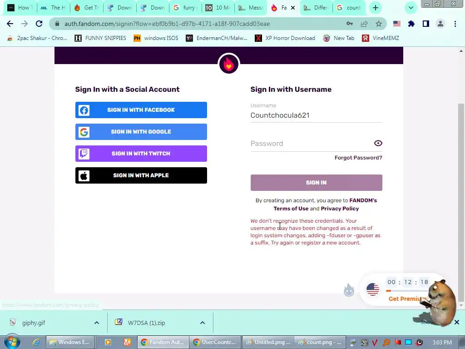
Task: Open the Windows Start orb
Action: 12,342
